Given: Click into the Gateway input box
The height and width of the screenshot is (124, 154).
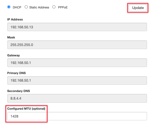Looking at the screenshot, I should pos(77,63).
